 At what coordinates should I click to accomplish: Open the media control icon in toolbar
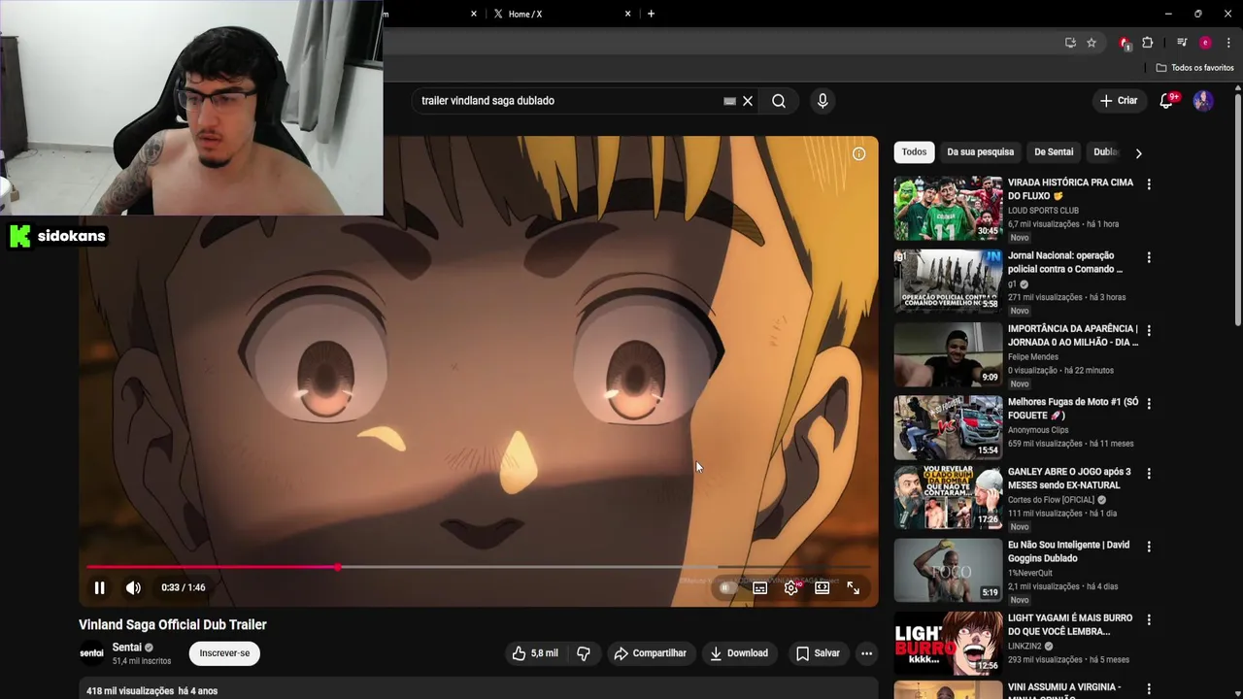(1182, 43)
